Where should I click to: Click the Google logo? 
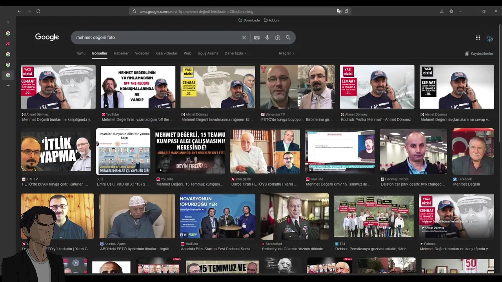[x=47, y=37]
